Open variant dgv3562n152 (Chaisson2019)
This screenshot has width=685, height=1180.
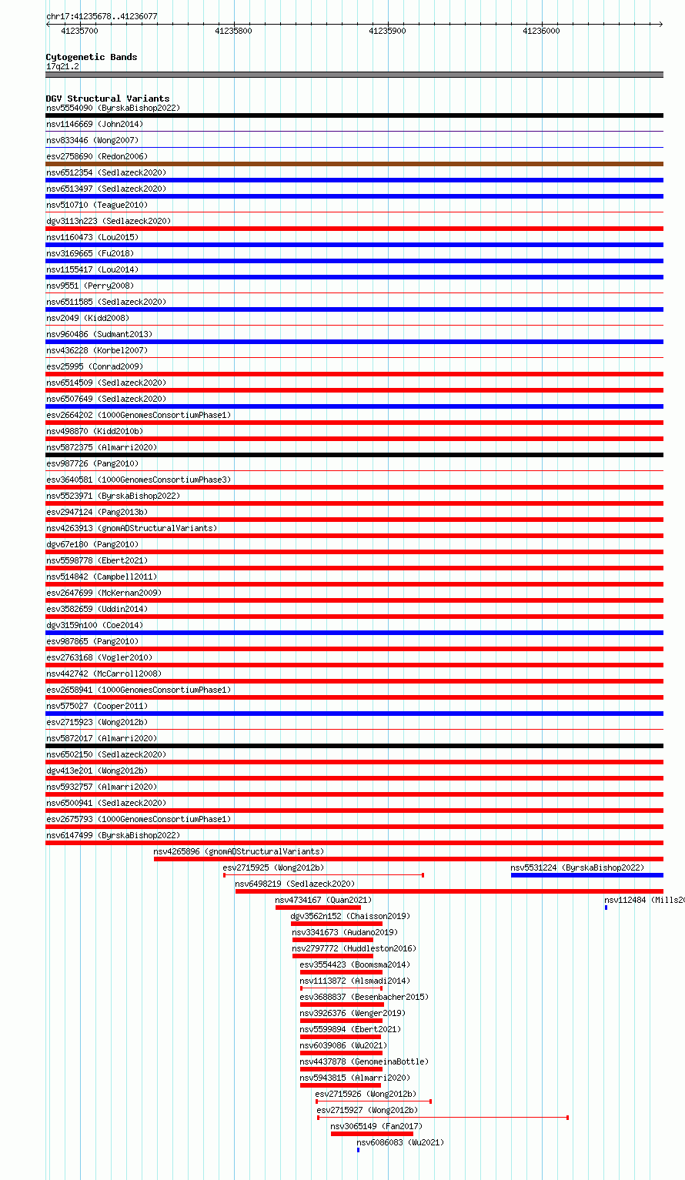(x=351, y=916)
